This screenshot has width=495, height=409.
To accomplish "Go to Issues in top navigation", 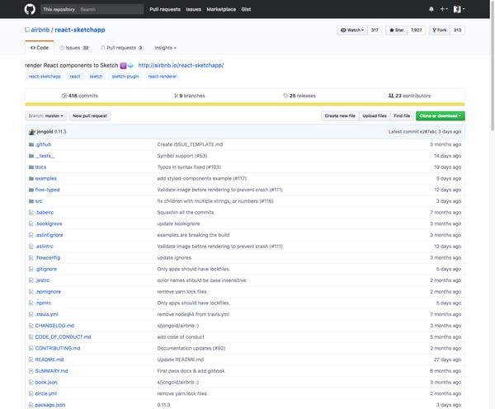I will (193, 9).
